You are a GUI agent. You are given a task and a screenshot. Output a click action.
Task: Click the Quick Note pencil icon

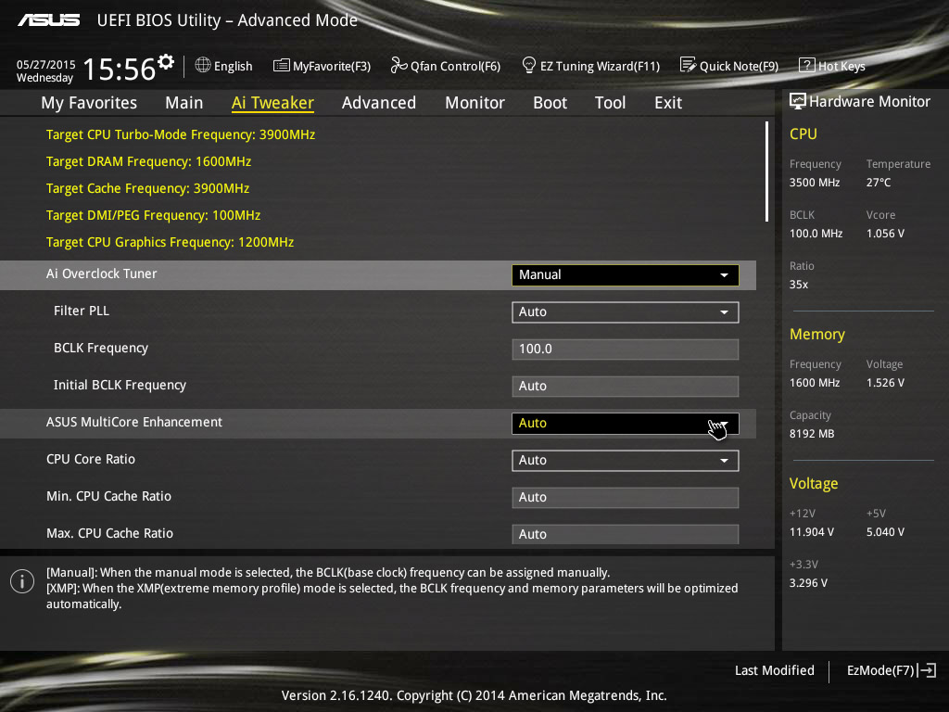click(x=688, y=65)
